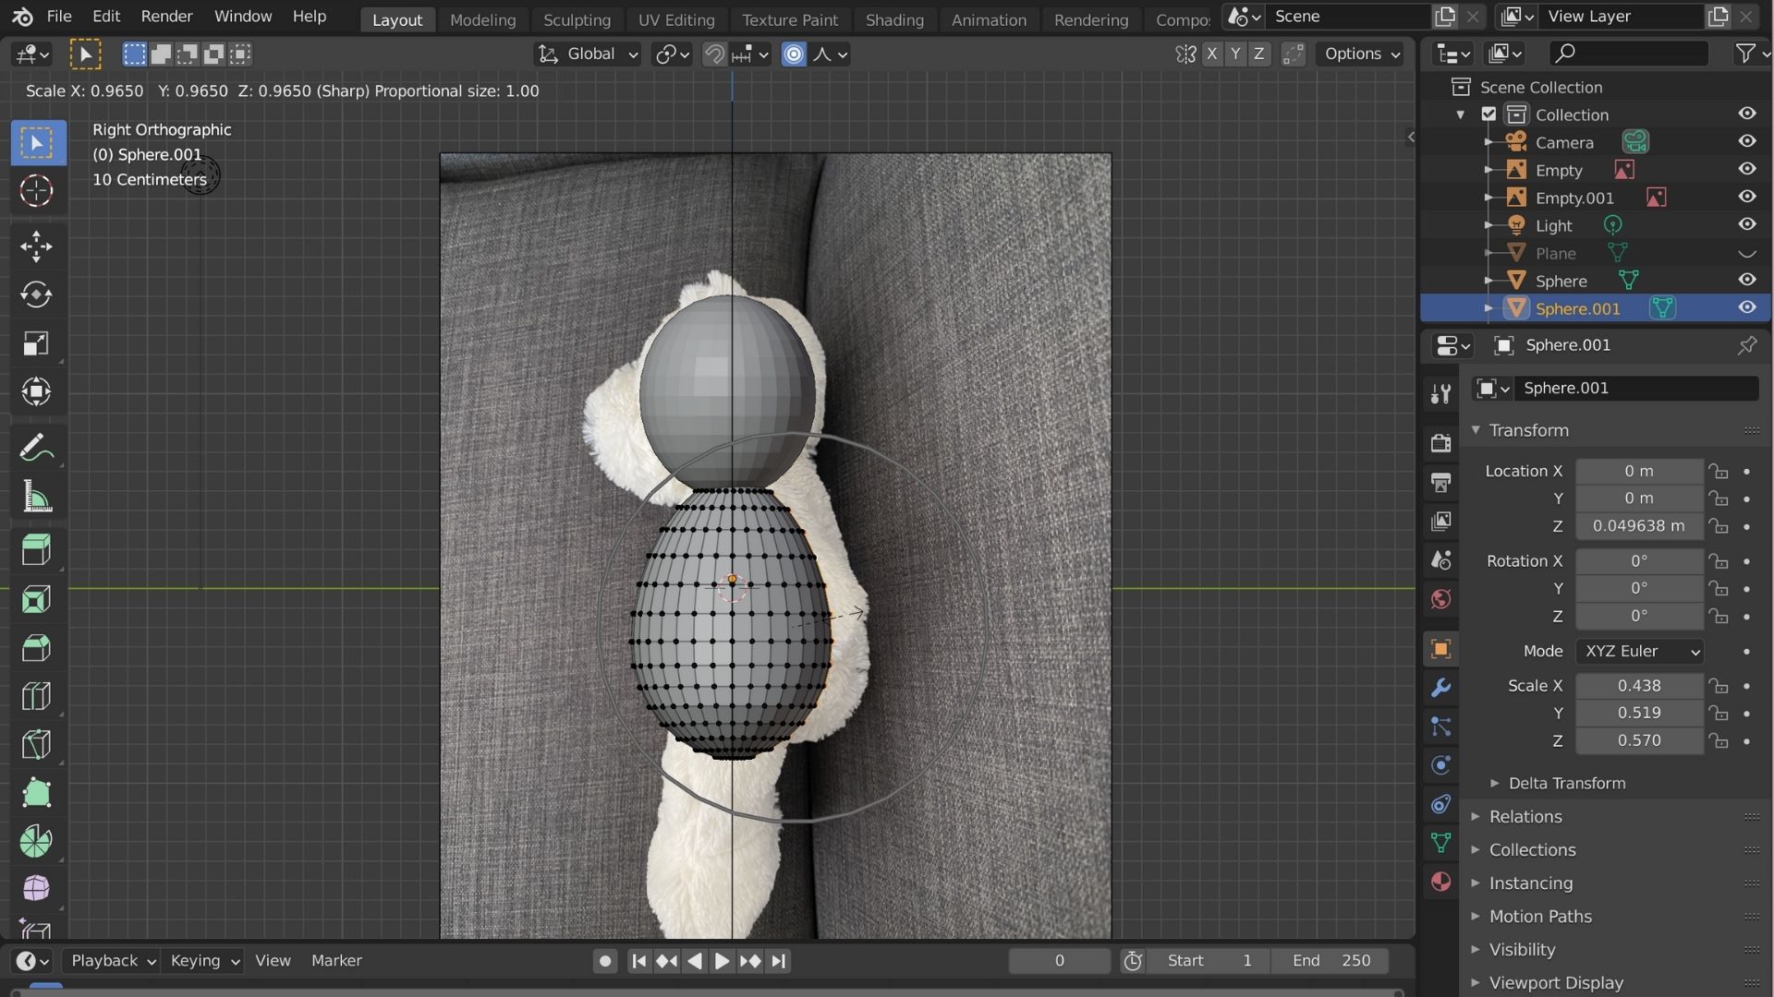Lock the Location Z value
1774x997 pixels.
point(1719,526)
